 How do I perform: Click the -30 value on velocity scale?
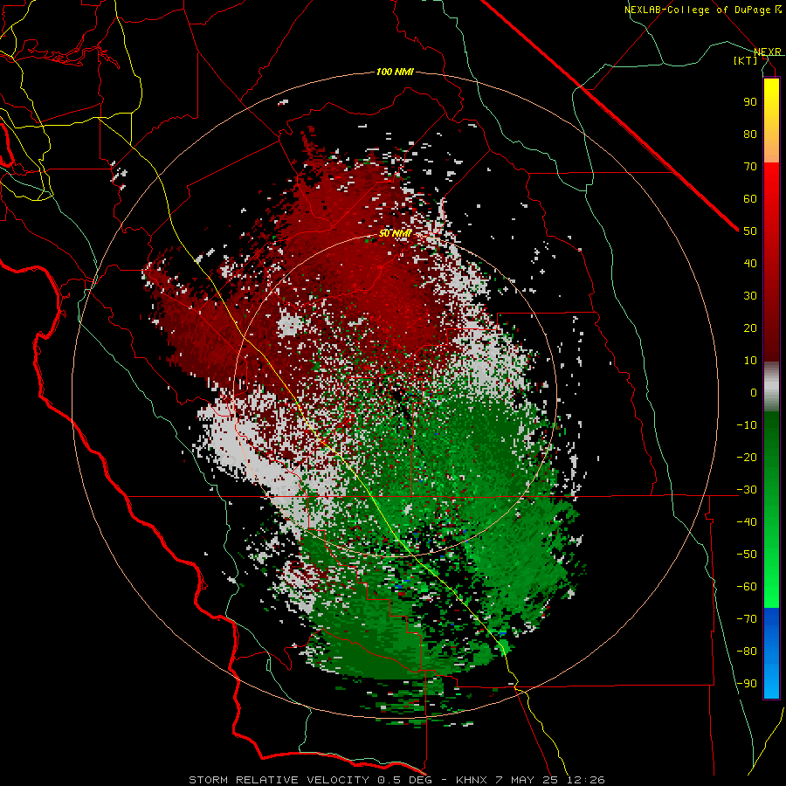coord(747,490)
